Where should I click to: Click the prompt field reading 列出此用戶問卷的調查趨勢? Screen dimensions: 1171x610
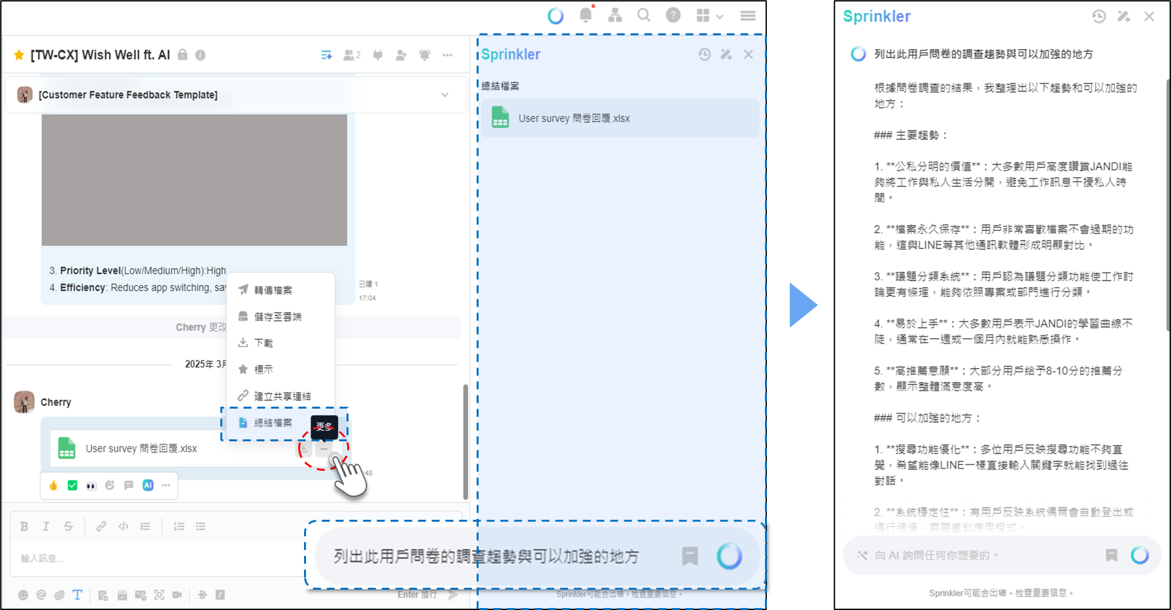coord(486,556)
